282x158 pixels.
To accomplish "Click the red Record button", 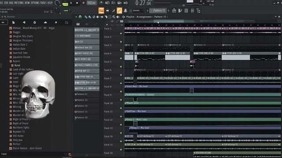I will 83,3.
